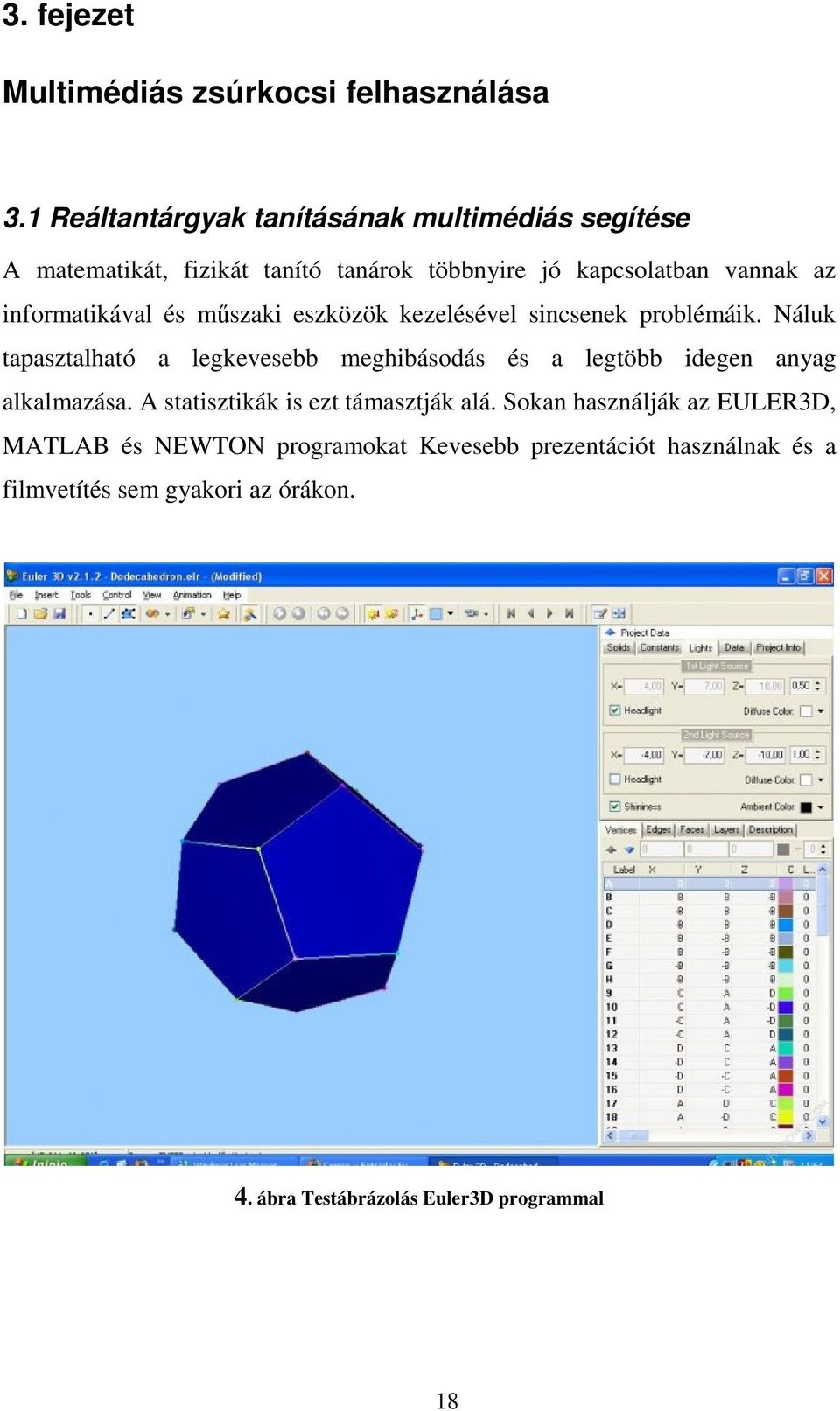Click the grid layout toolbar icon
Viewport: 840px width, 1411px height.
(x=618, y=613)
